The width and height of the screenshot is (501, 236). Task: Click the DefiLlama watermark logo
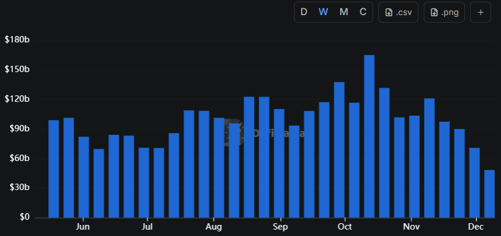(x=234, y=134)
